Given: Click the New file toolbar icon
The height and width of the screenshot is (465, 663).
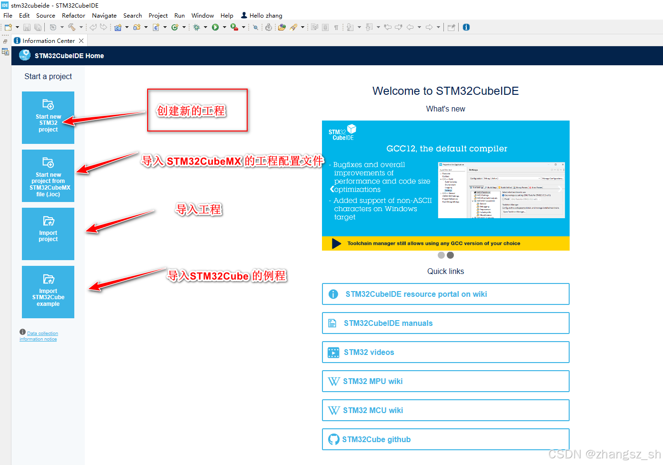Looking at the screenshot, I should (8, 27).
